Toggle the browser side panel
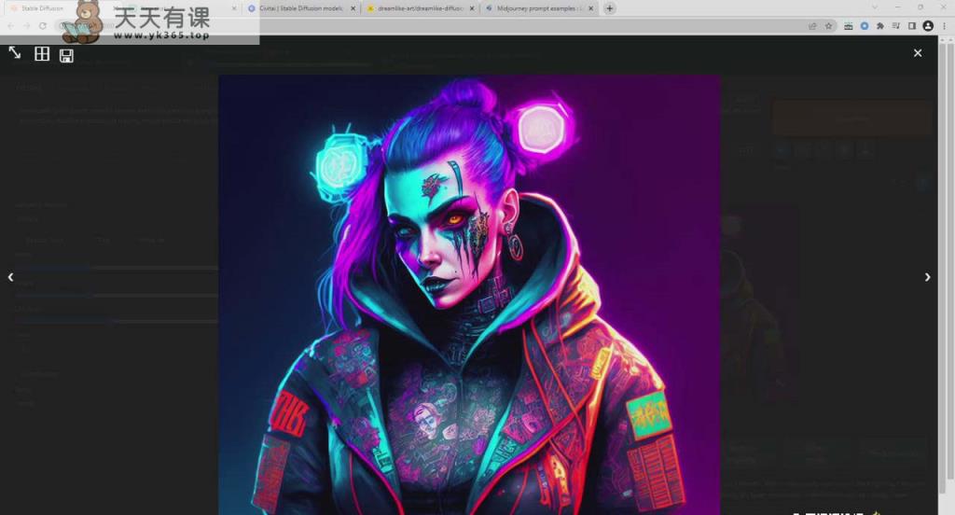The image size is (955, 515). tap(912, 25)
